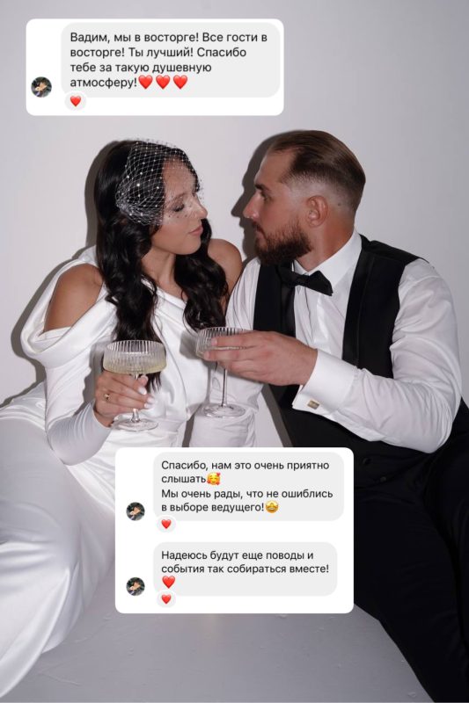The height and width of the screenshot is (703, 469).
Task: Click the heart reaction under the "Вадим" message
Action: [76, 101]
